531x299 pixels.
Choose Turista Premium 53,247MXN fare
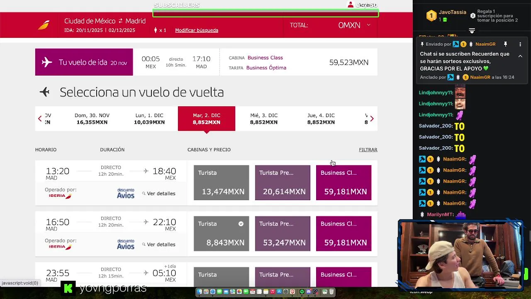283,234
